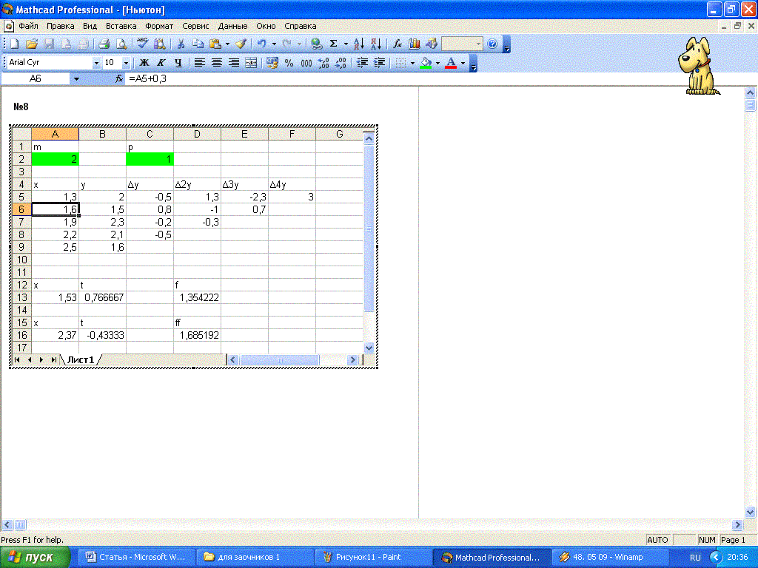Viewport: 758px width, 568px height.
Task: Toggle Underline formatting button
Action: click(x=177, y=63)
